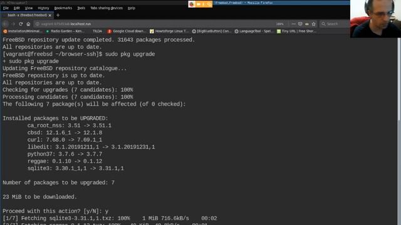This screenshot has height=225, width=401.
Task: Open Google Cloud down... bookmark
Action: [127, 31]
